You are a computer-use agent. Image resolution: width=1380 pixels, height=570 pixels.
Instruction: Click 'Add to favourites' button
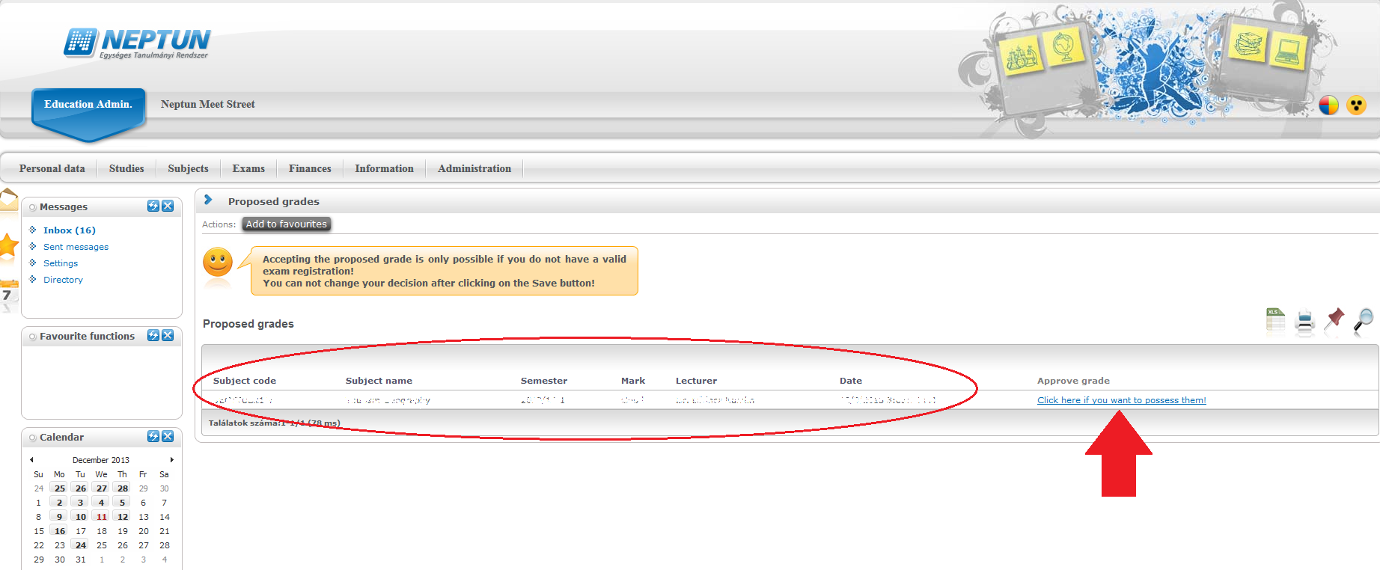286,224
